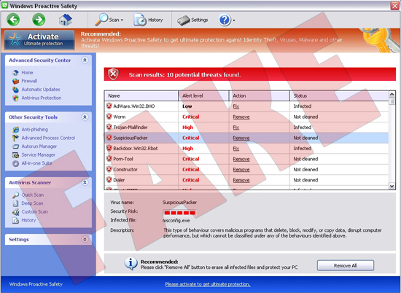
Task: Select the Worm row in results
Action: click(246, 117)
